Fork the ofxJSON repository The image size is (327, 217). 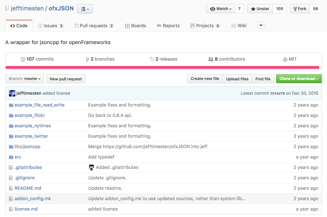pyautogui.click(x=300, y=9)
